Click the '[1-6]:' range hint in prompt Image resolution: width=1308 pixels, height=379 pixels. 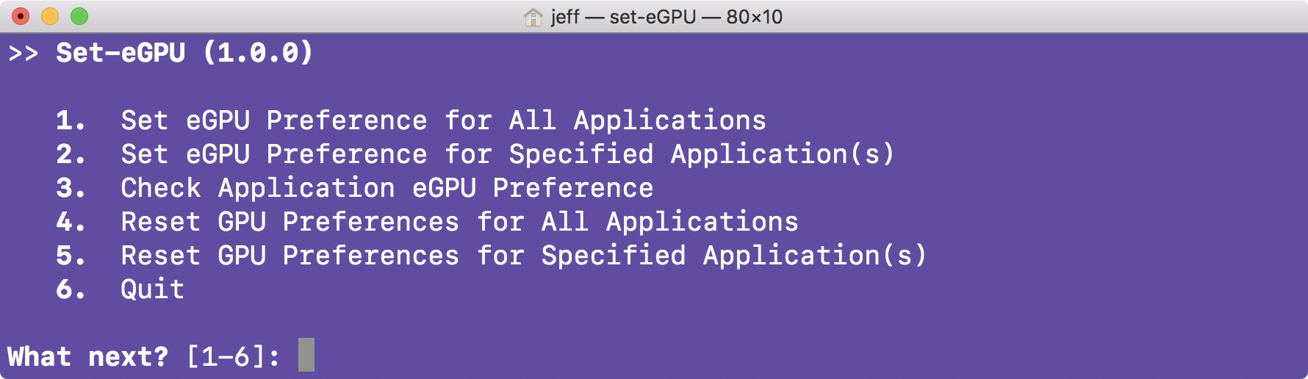click(x=233, y=357)
